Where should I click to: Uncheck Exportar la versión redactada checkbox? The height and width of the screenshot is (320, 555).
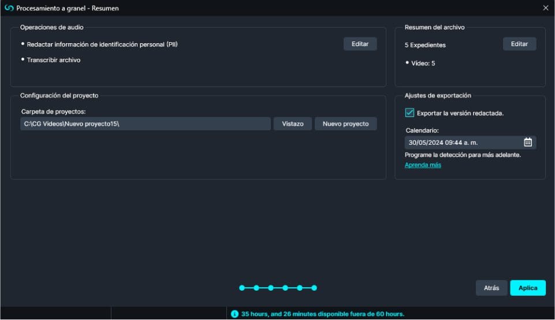pyautogui.click(x=409, y=112)
